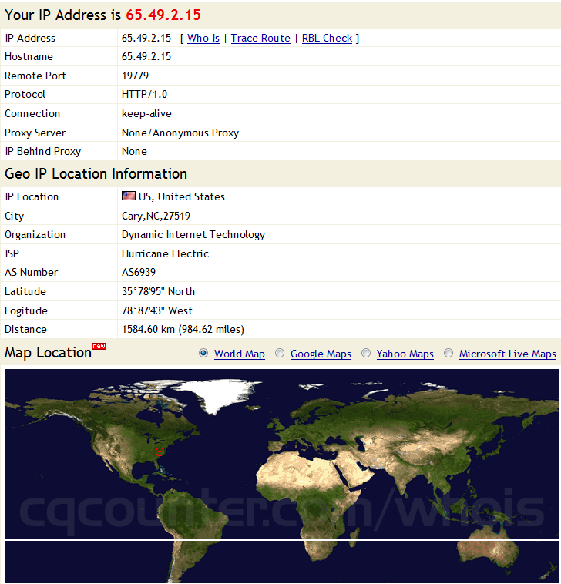Click the Geo IP Location Information heading
The image size is (561, 584).
point(96,174)
